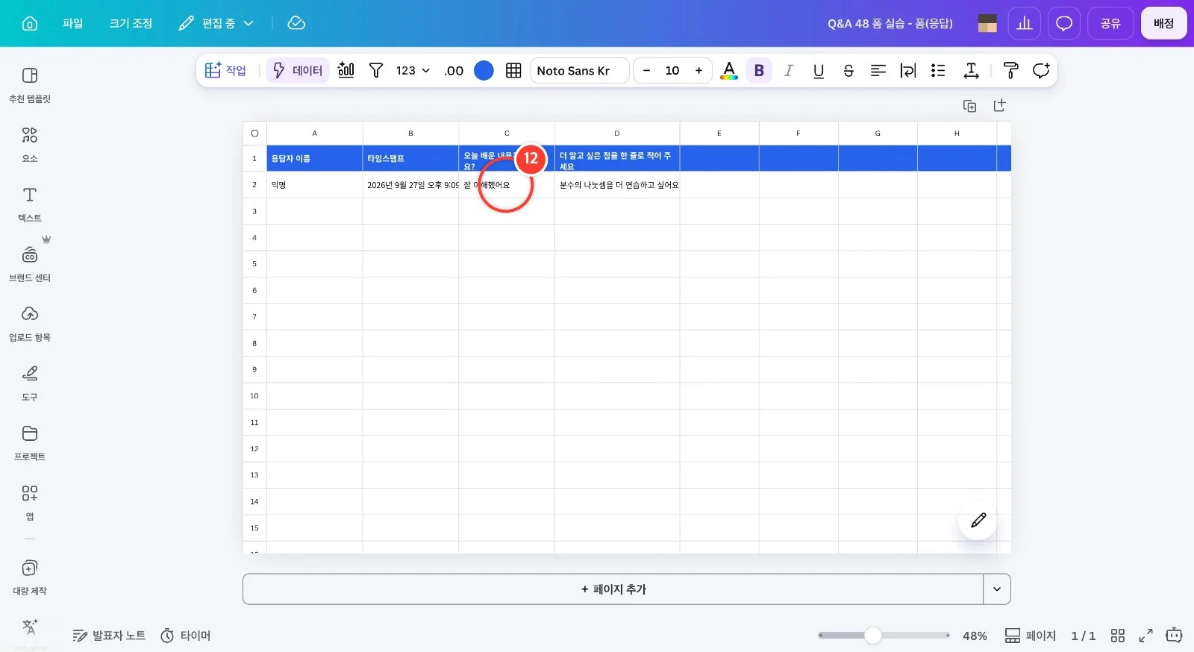
Task: Open the 파일 menu
Action: 72,23
